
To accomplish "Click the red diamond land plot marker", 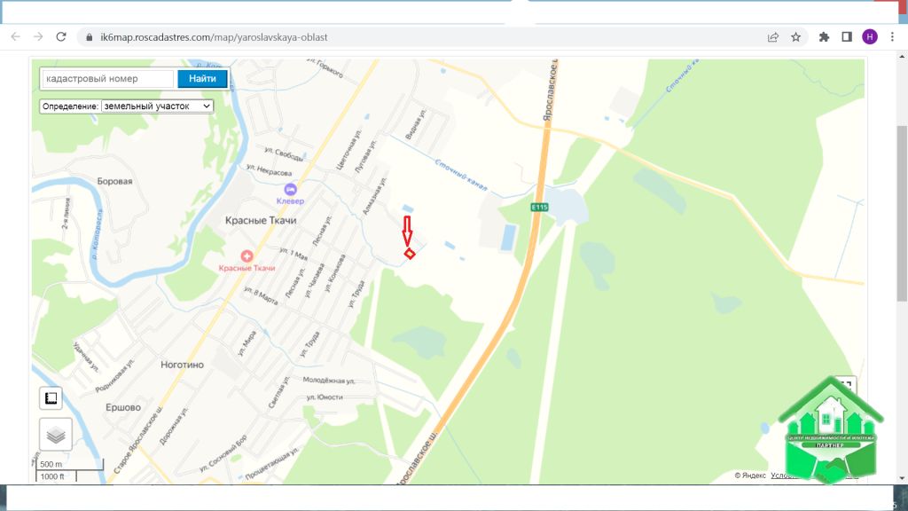I will tap(410, 254).
